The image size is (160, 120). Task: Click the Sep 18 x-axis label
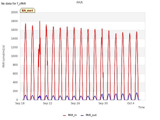(x=20, y=103)
